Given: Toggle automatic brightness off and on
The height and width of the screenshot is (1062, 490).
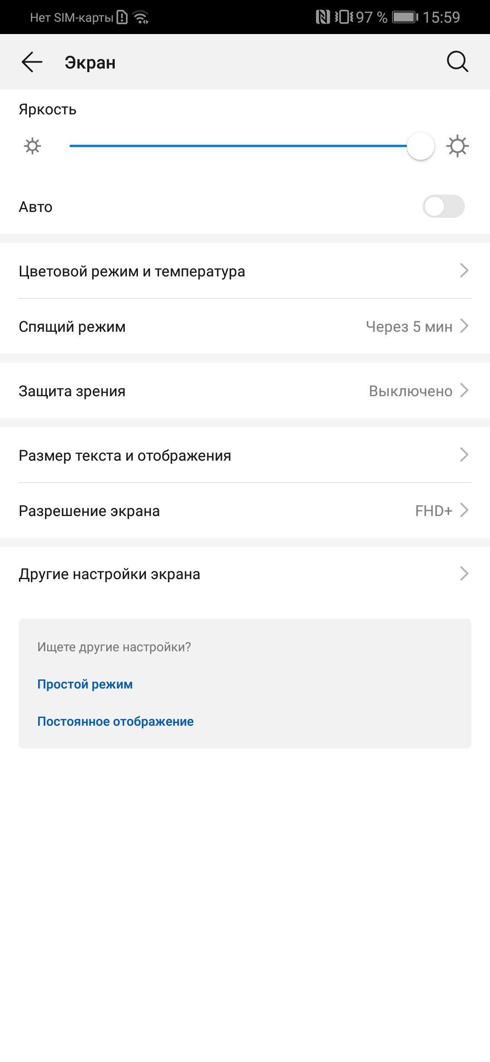Looking at the screenshot, I should click(443, 206).
